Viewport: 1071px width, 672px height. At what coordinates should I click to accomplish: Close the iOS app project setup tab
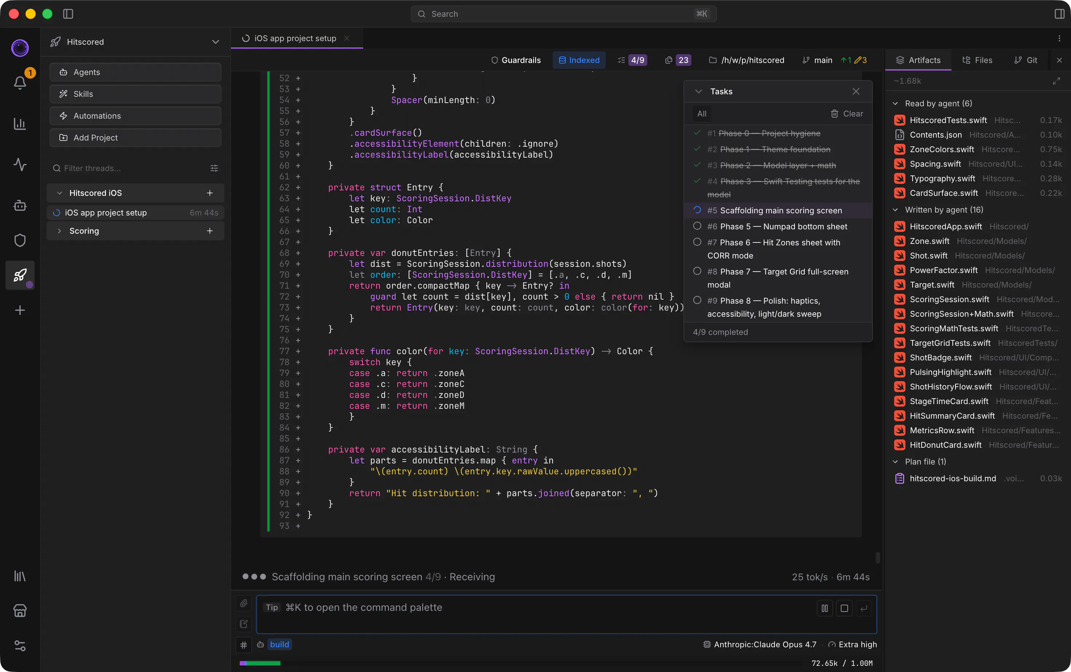[347, 38]
